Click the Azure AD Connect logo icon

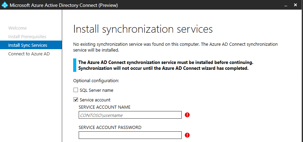tap(5, 5)
